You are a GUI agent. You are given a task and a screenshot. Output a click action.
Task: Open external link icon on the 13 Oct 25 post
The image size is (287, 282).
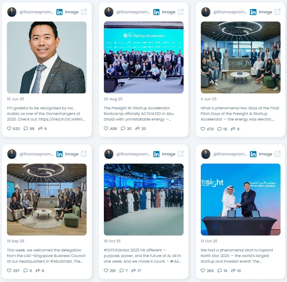(278, 154)
